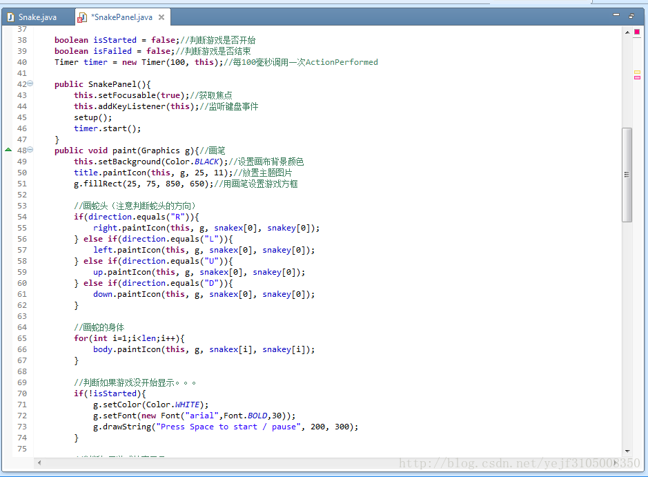This screenshot has width=648, height=477.
Task: Click line number 53 in the gutter
Action: [22, 206]
